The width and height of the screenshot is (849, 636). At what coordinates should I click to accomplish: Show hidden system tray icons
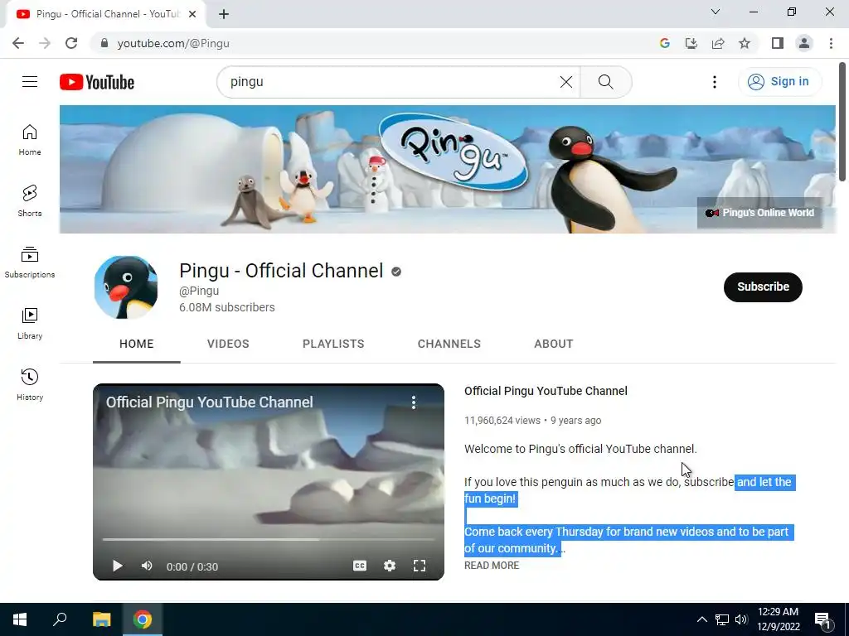pos(701,619)
